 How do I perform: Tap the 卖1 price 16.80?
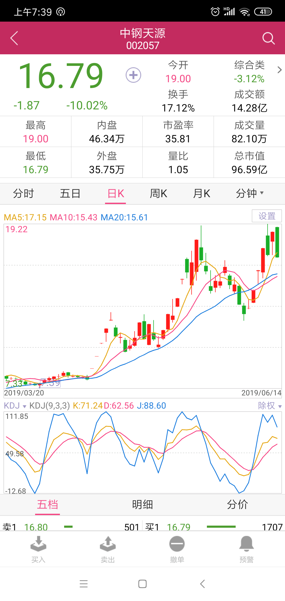coord(36,527)
